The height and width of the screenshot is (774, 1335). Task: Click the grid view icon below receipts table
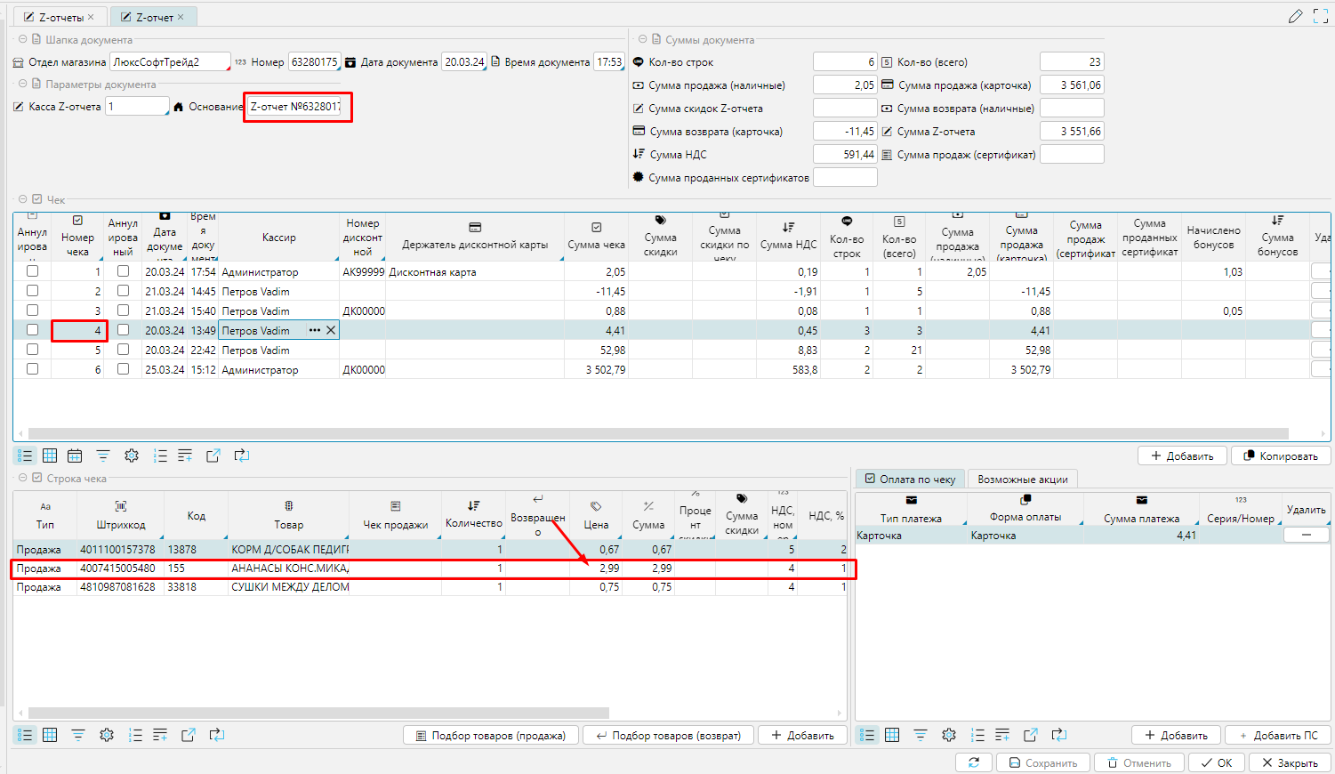click(50, 456)
